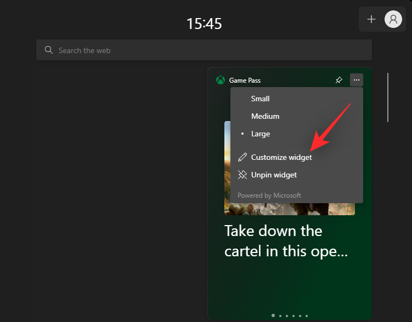Click the 15:45 clock display

point(204,24)
